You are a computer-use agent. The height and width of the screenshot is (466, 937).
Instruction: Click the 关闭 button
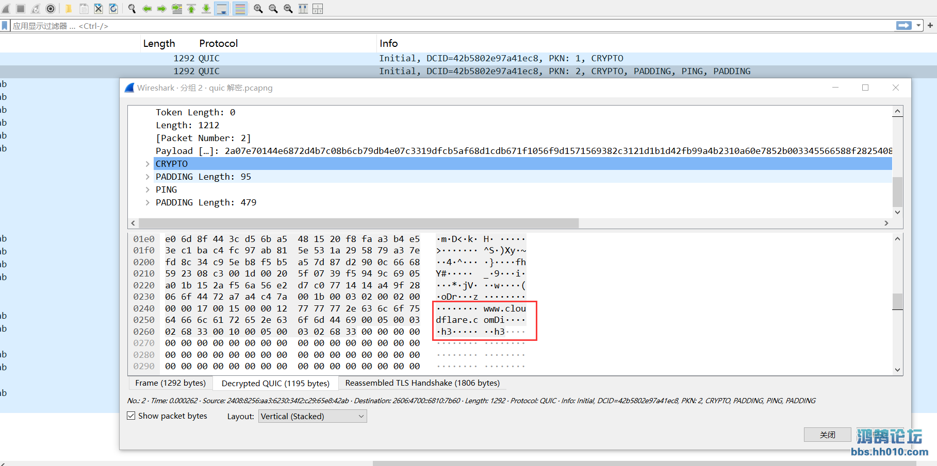click(x=828, y=435)
